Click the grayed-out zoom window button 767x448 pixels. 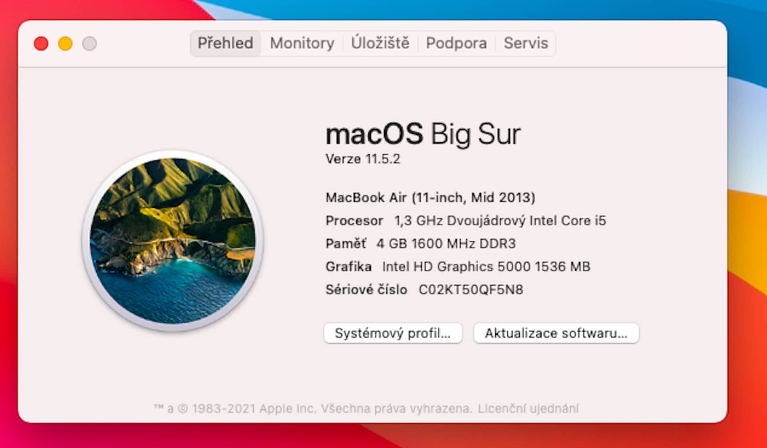click(x=89, y=44)
